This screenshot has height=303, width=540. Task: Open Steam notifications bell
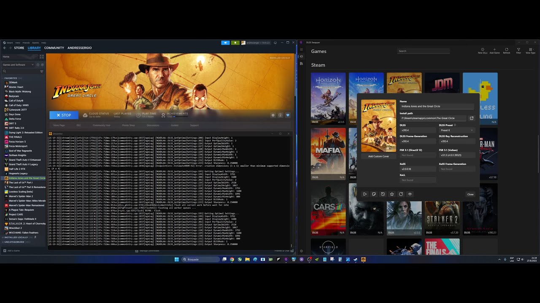pyautogui.click(x=235, y=43)
